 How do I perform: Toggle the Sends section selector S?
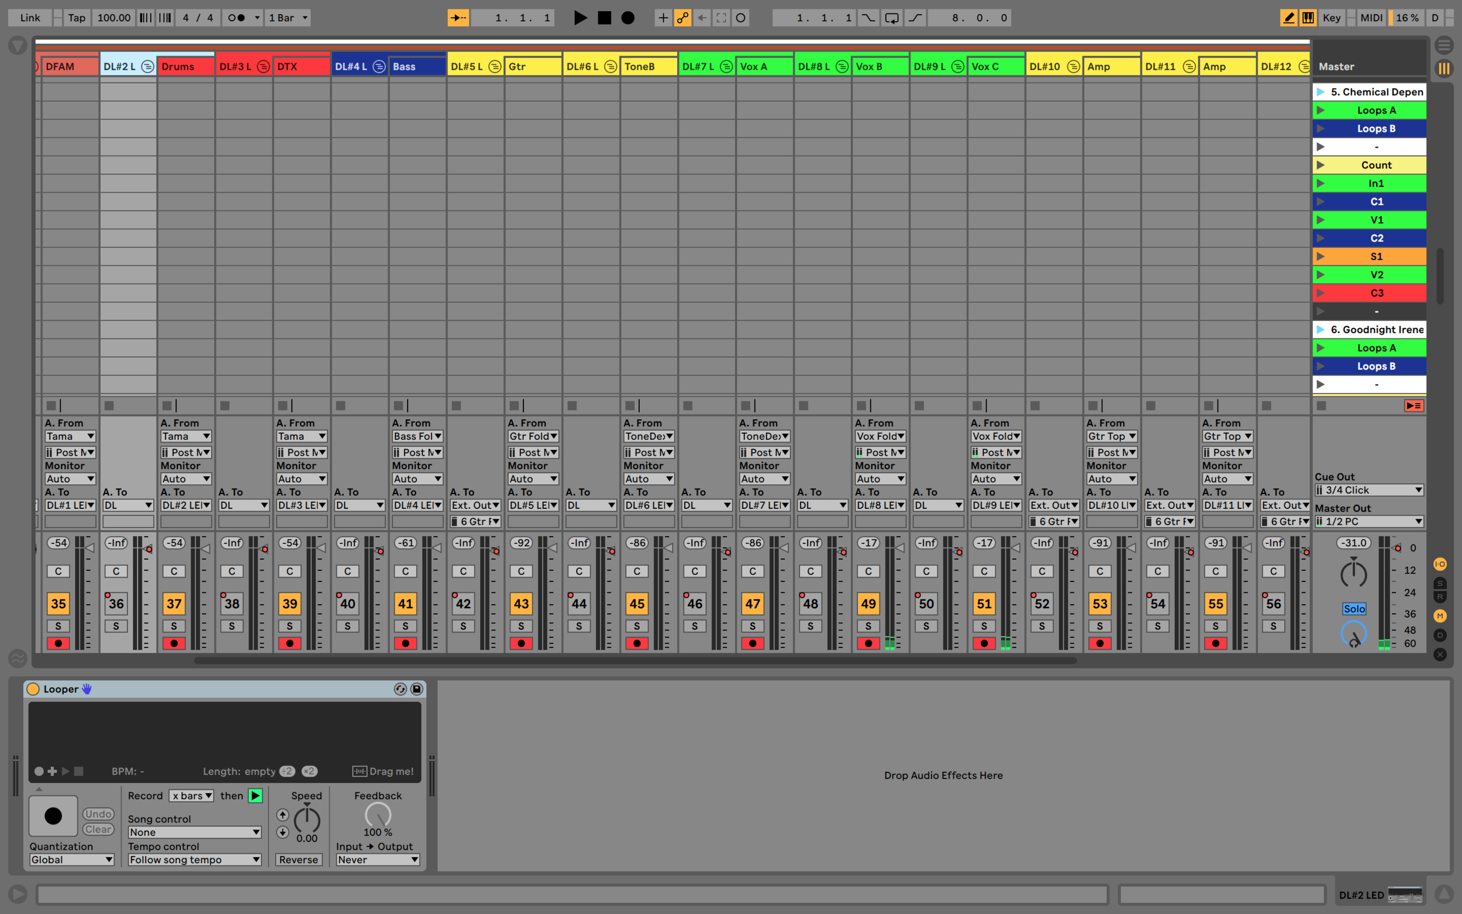click(1440, 584)
